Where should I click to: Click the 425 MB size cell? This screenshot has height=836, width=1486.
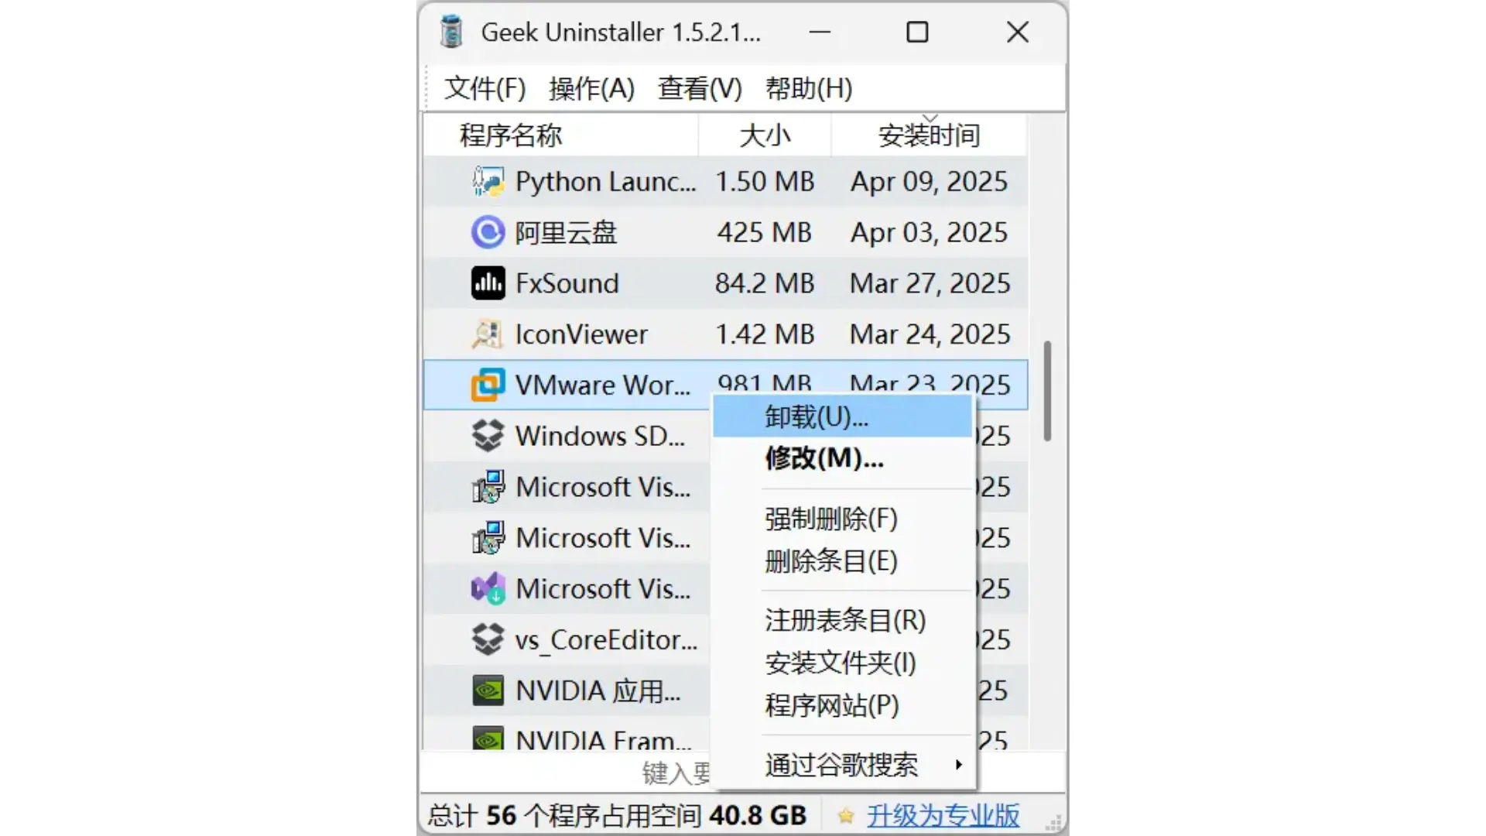pyautogui.click(x=765, y=233)
